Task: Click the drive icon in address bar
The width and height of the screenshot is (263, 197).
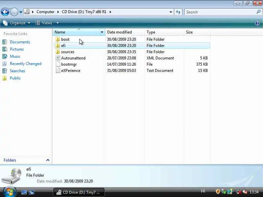Action: click(27, 12)
